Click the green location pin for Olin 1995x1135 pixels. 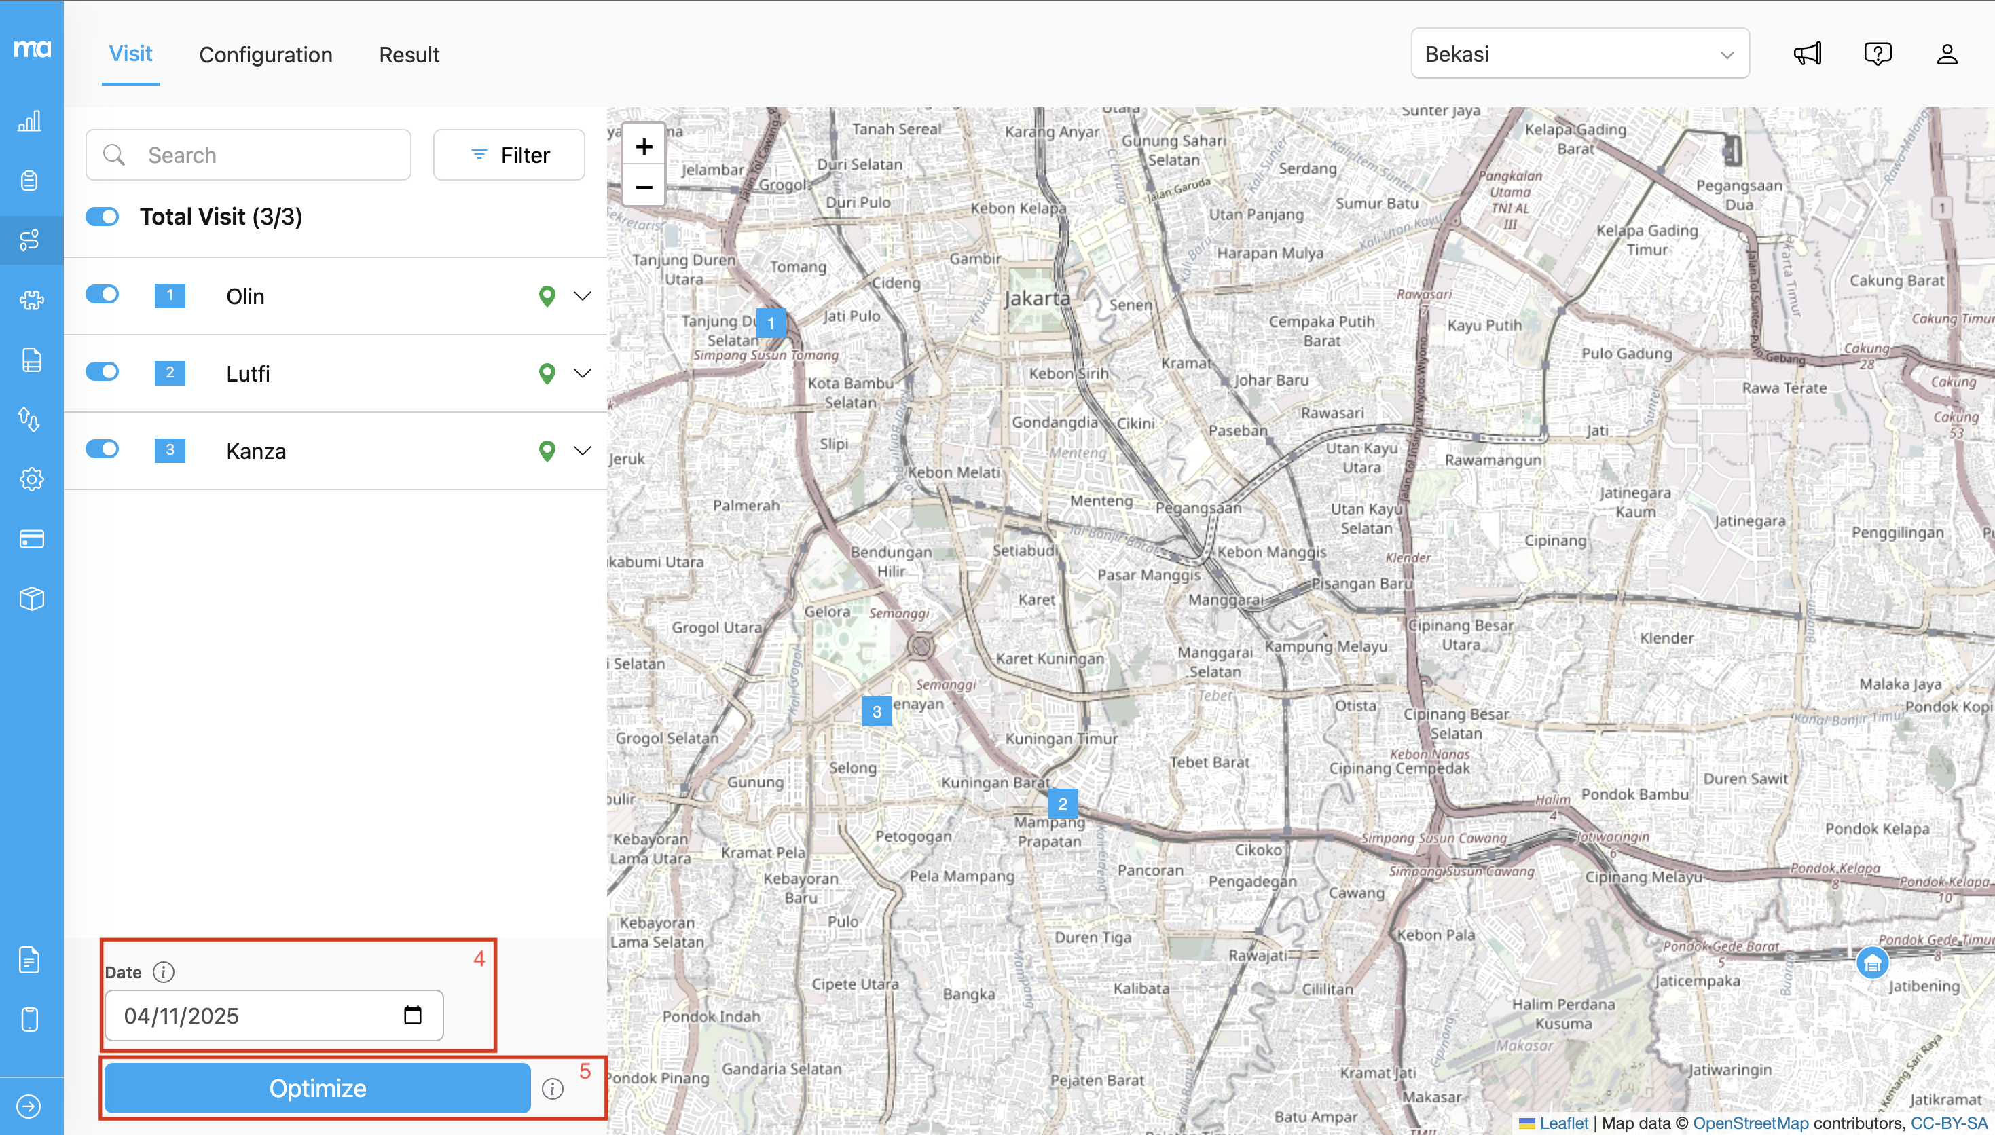point(547,296)
